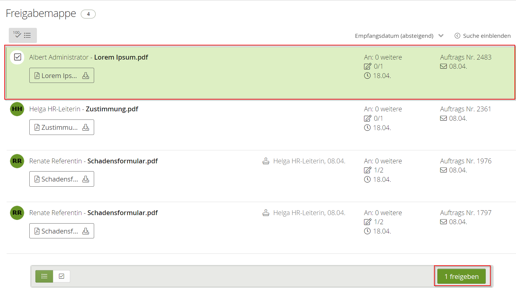Screen dimensions: 516x288
Task: Click the signature edit icon for order 2483
Action: coord(367,67)
